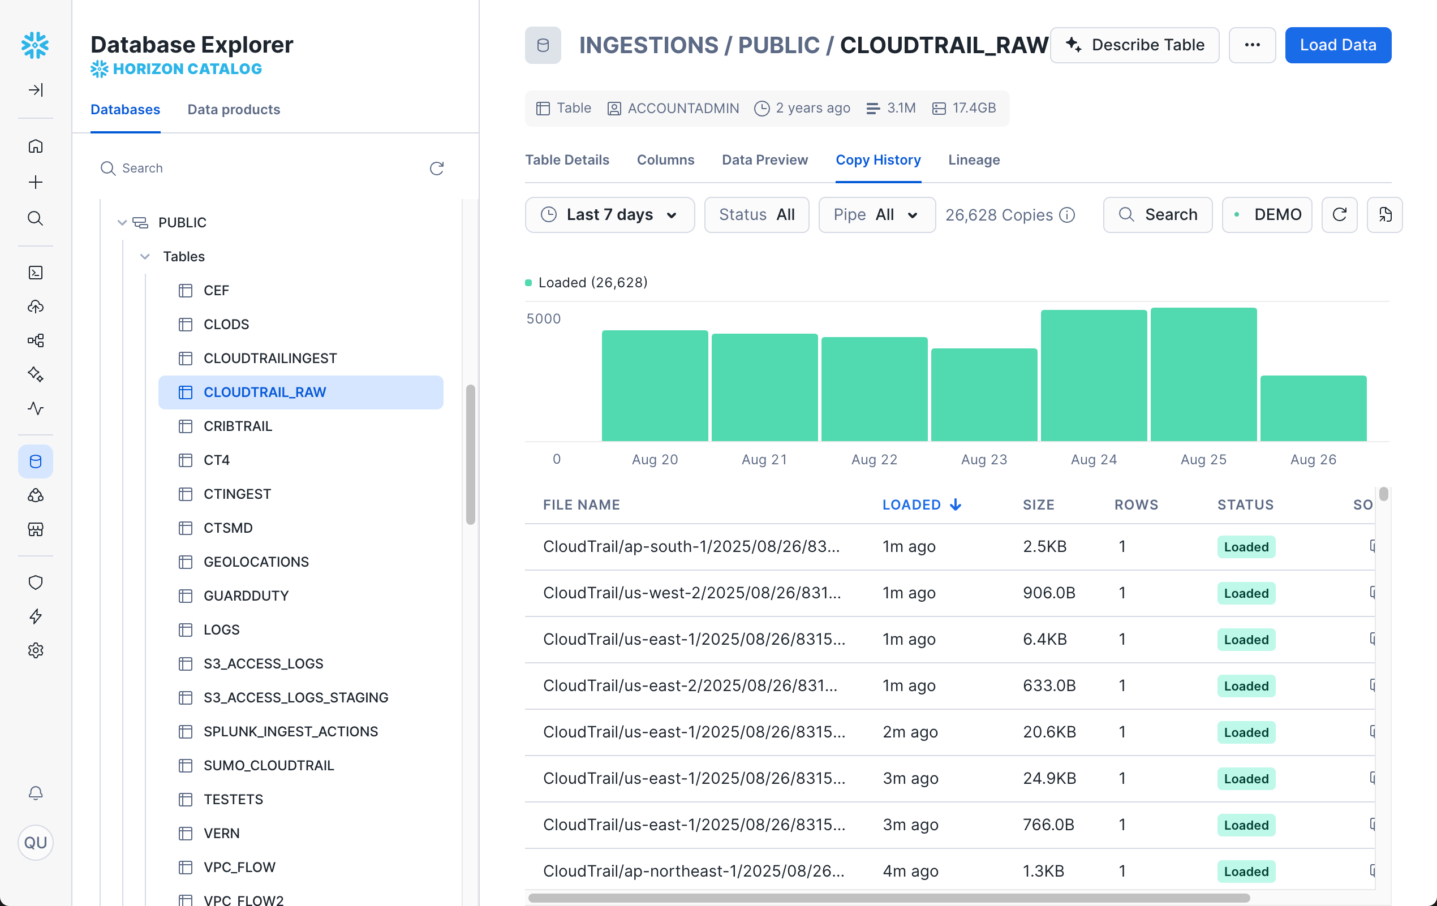Click the Describe Table button
The width and height of the screenshot is (1437, 906).
coord(1134,45)
